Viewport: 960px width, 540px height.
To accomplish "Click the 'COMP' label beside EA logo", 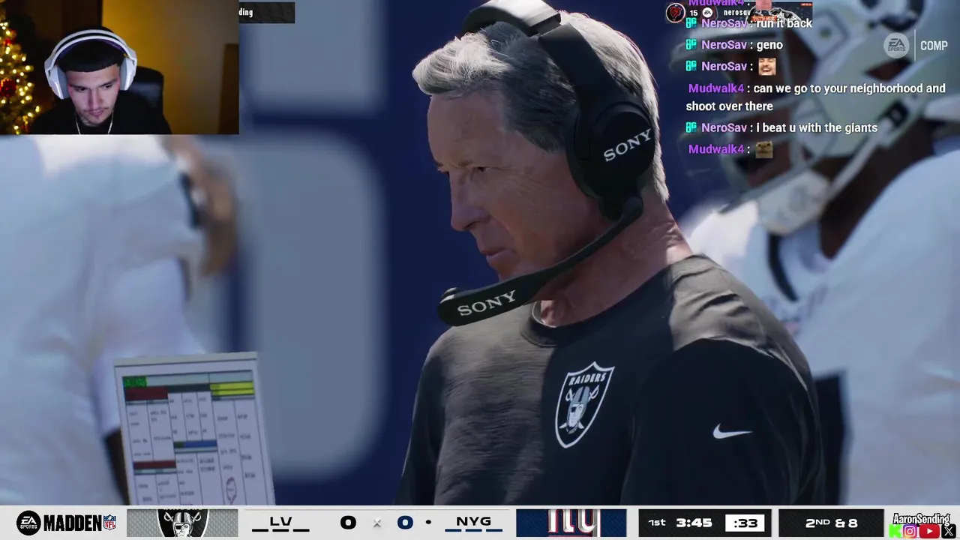I will (x=934, y=46).
